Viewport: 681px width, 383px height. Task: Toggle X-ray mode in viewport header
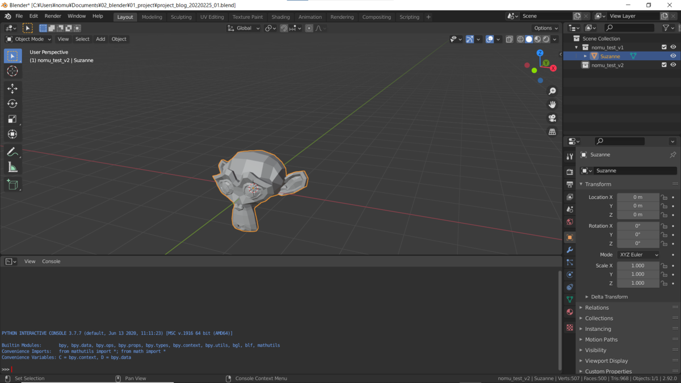(509, 39)
